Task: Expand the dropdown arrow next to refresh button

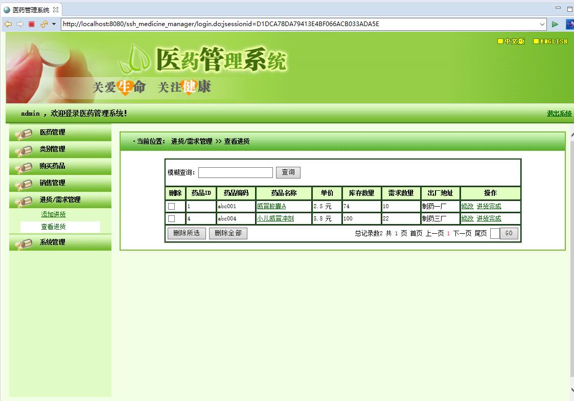Action: [x=53, y=24]
